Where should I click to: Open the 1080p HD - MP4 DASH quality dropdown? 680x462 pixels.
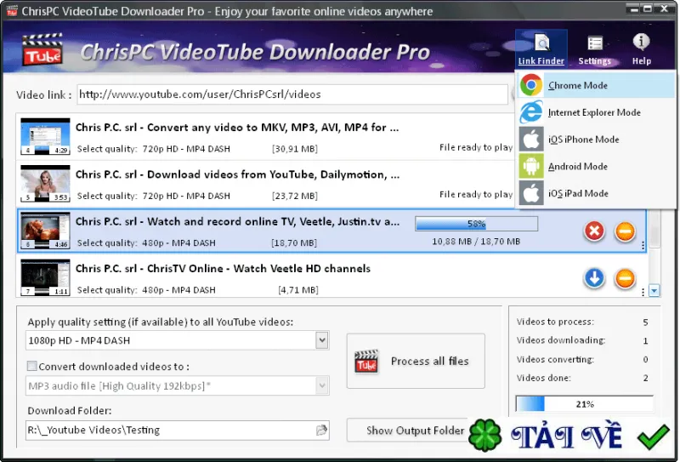coord(322,340)
